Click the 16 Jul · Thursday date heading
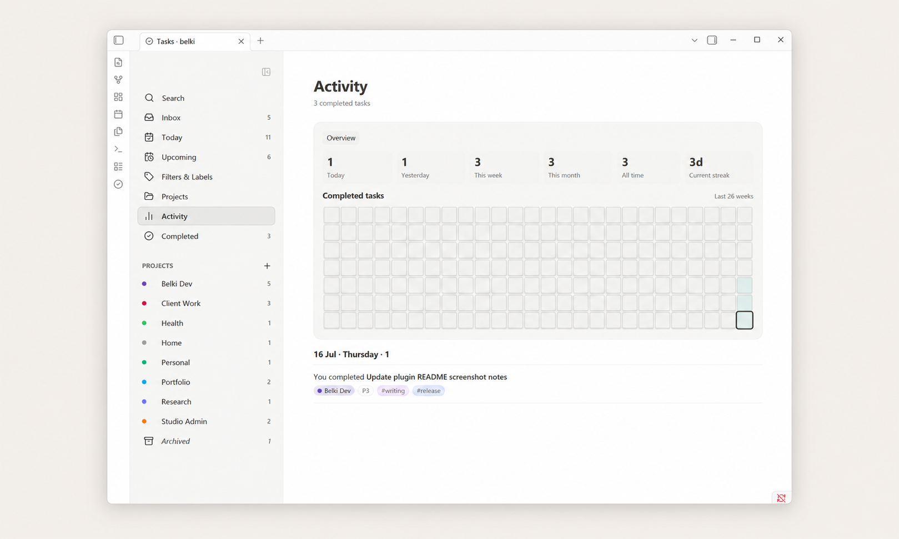 [351, 354]
